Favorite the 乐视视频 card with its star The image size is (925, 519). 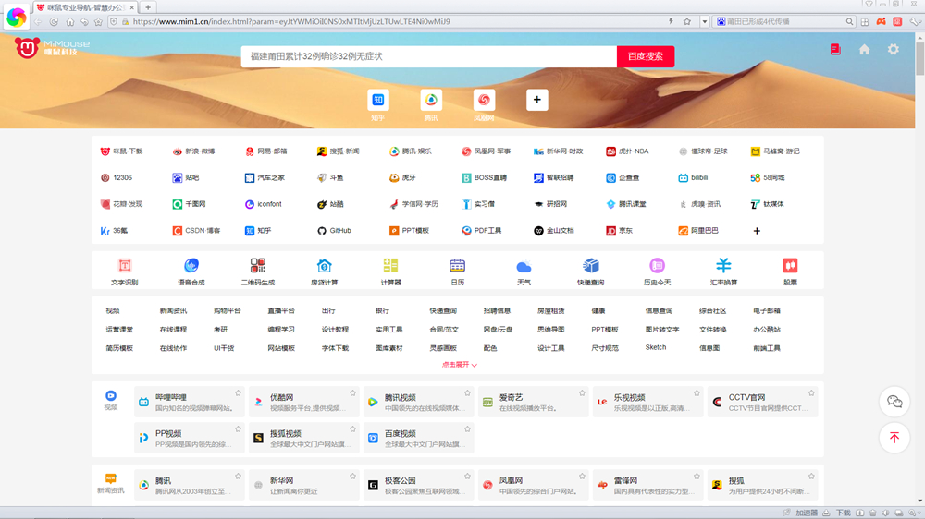click(x=697, y=392)
